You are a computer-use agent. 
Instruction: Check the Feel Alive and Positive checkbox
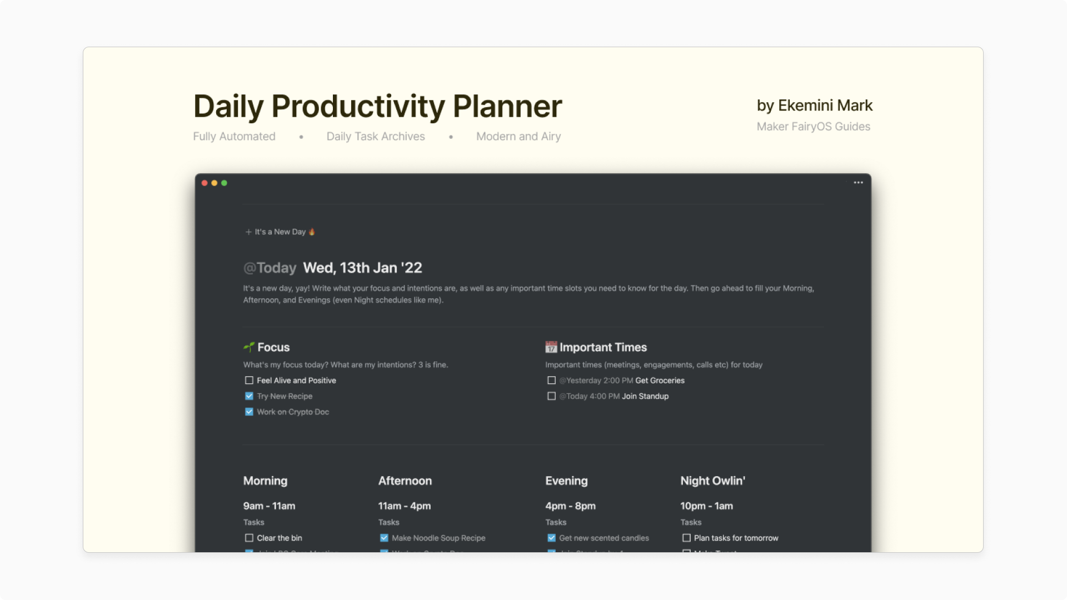pyautogui.click(x=248, y=380)
